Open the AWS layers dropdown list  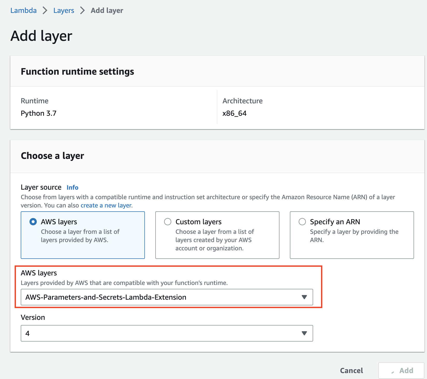(167, 297)
